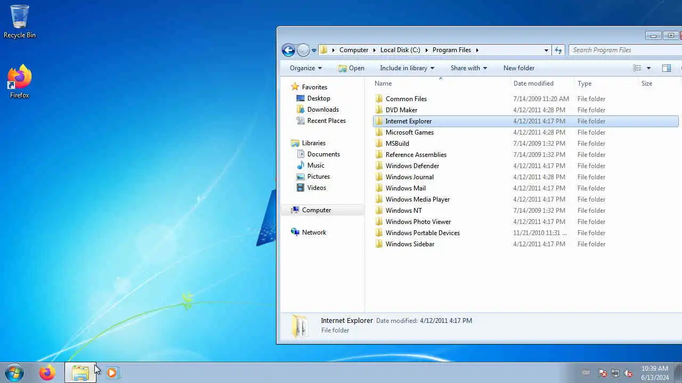Click the Forward navigation arrow
The width and height of the screenshot is (682, 383).
click(x=303, y=50)
